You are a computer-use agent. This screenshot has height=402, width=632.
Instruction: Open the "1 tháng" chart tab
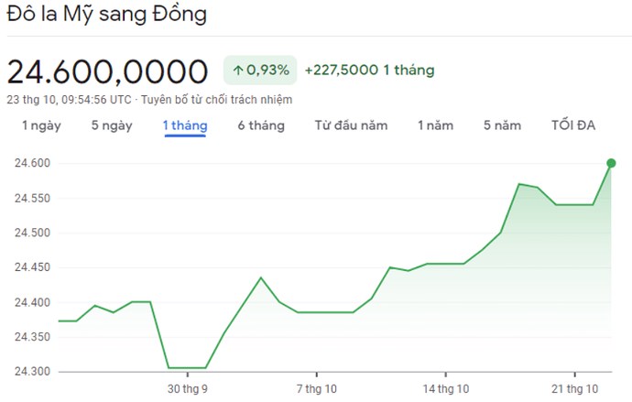185,125
